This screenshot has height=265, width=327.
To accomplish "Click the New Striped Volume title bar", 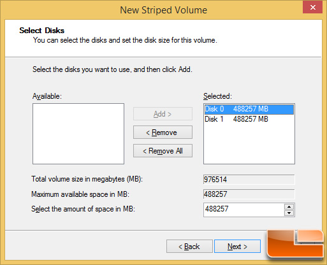I will [163, 10].
